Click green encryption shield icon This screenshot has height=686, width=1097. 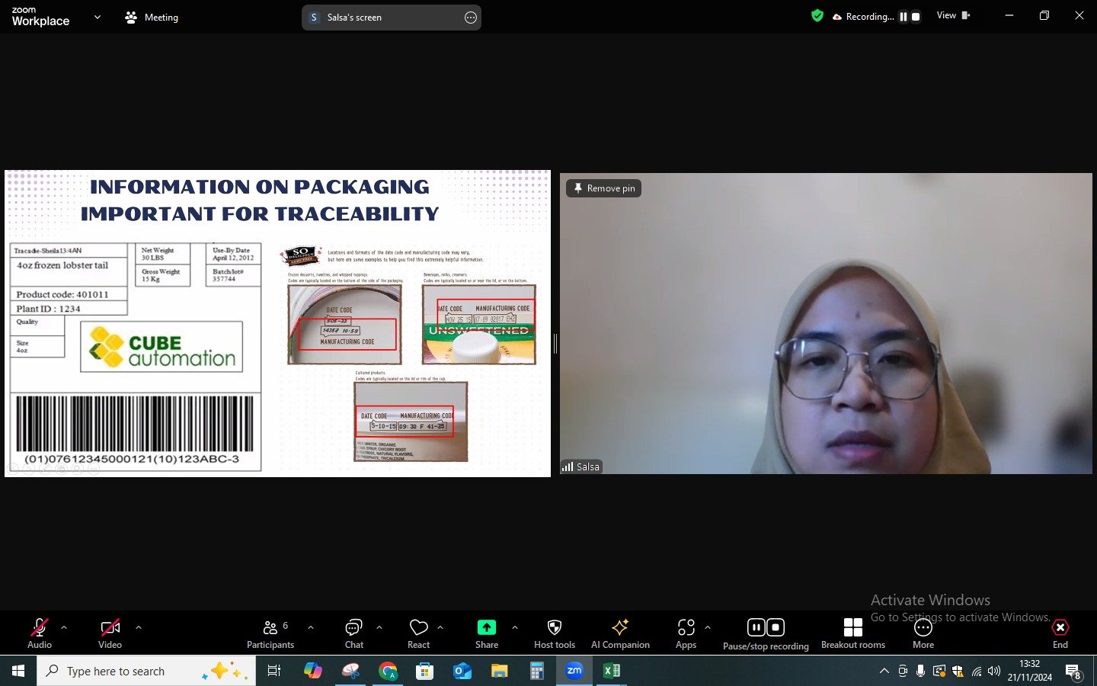[817, 16]
